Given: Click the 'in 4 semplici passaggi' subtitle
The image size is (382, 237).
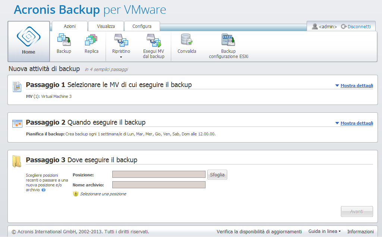Looking at the screenshot, I should pyautogui.click(x=106, y=70).
